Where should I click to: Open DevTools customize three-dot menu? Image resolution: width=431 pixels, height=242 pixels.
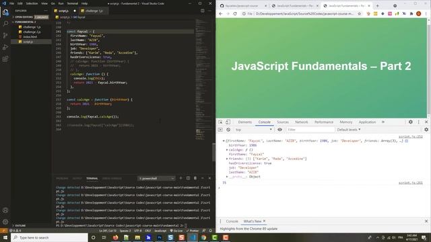pyautogui.click(x=419, y=122)
